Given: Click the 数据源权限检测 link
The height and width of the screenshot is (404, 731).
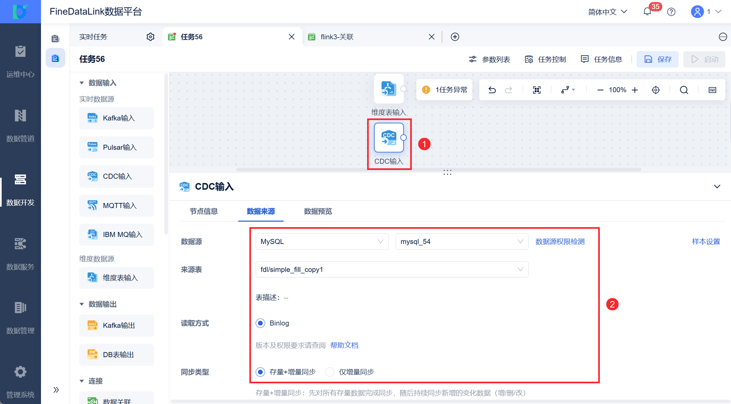Looking at the screenshot, I should point(560,241).
